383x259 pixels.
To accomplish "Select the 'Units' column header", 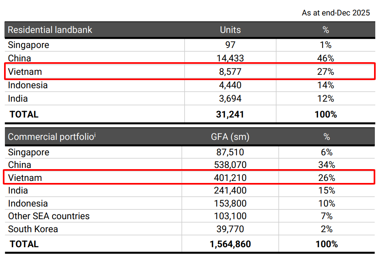I will click(230, 30).
